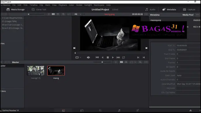Screen dimensions: 201x113
Task: Toggle the Metadata panel button
Action: tap(169, 10)
